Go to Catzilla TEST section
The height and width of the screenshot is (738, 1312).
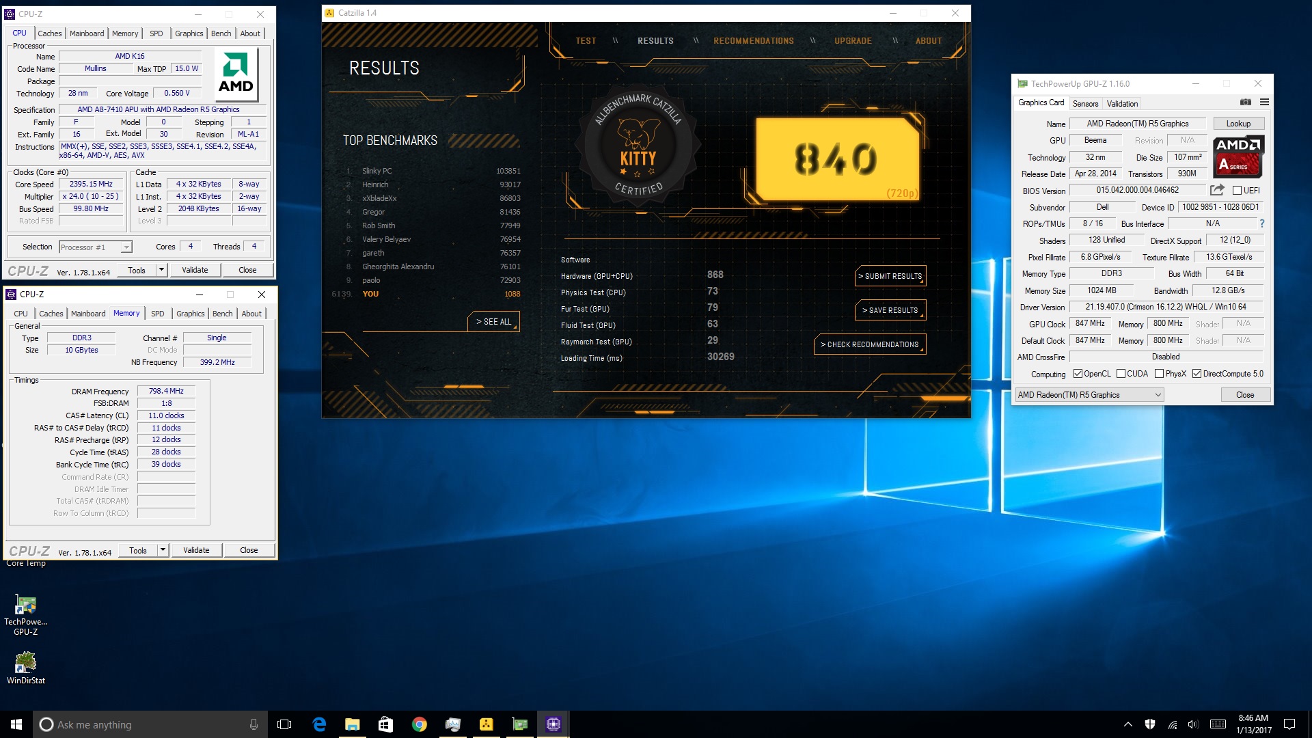pyautogui.click(x=586, y=41)
